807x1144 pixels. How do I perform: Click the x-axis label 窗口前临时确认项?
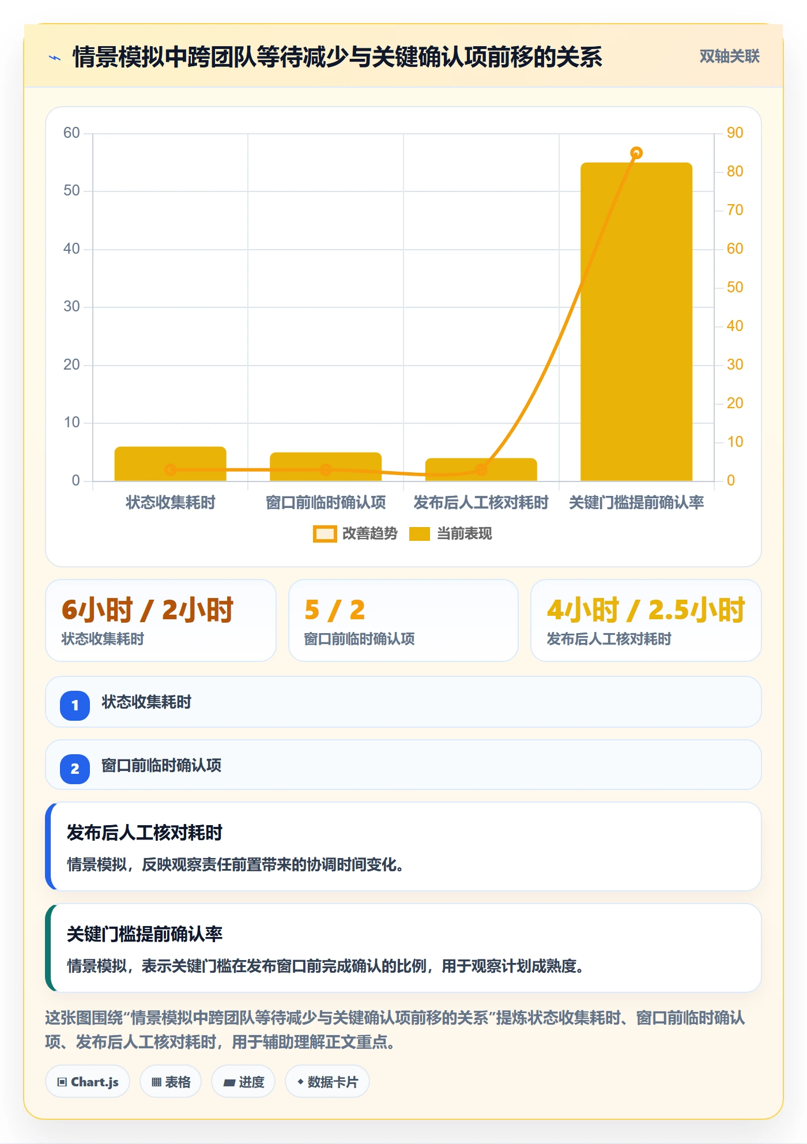(326, 503)
